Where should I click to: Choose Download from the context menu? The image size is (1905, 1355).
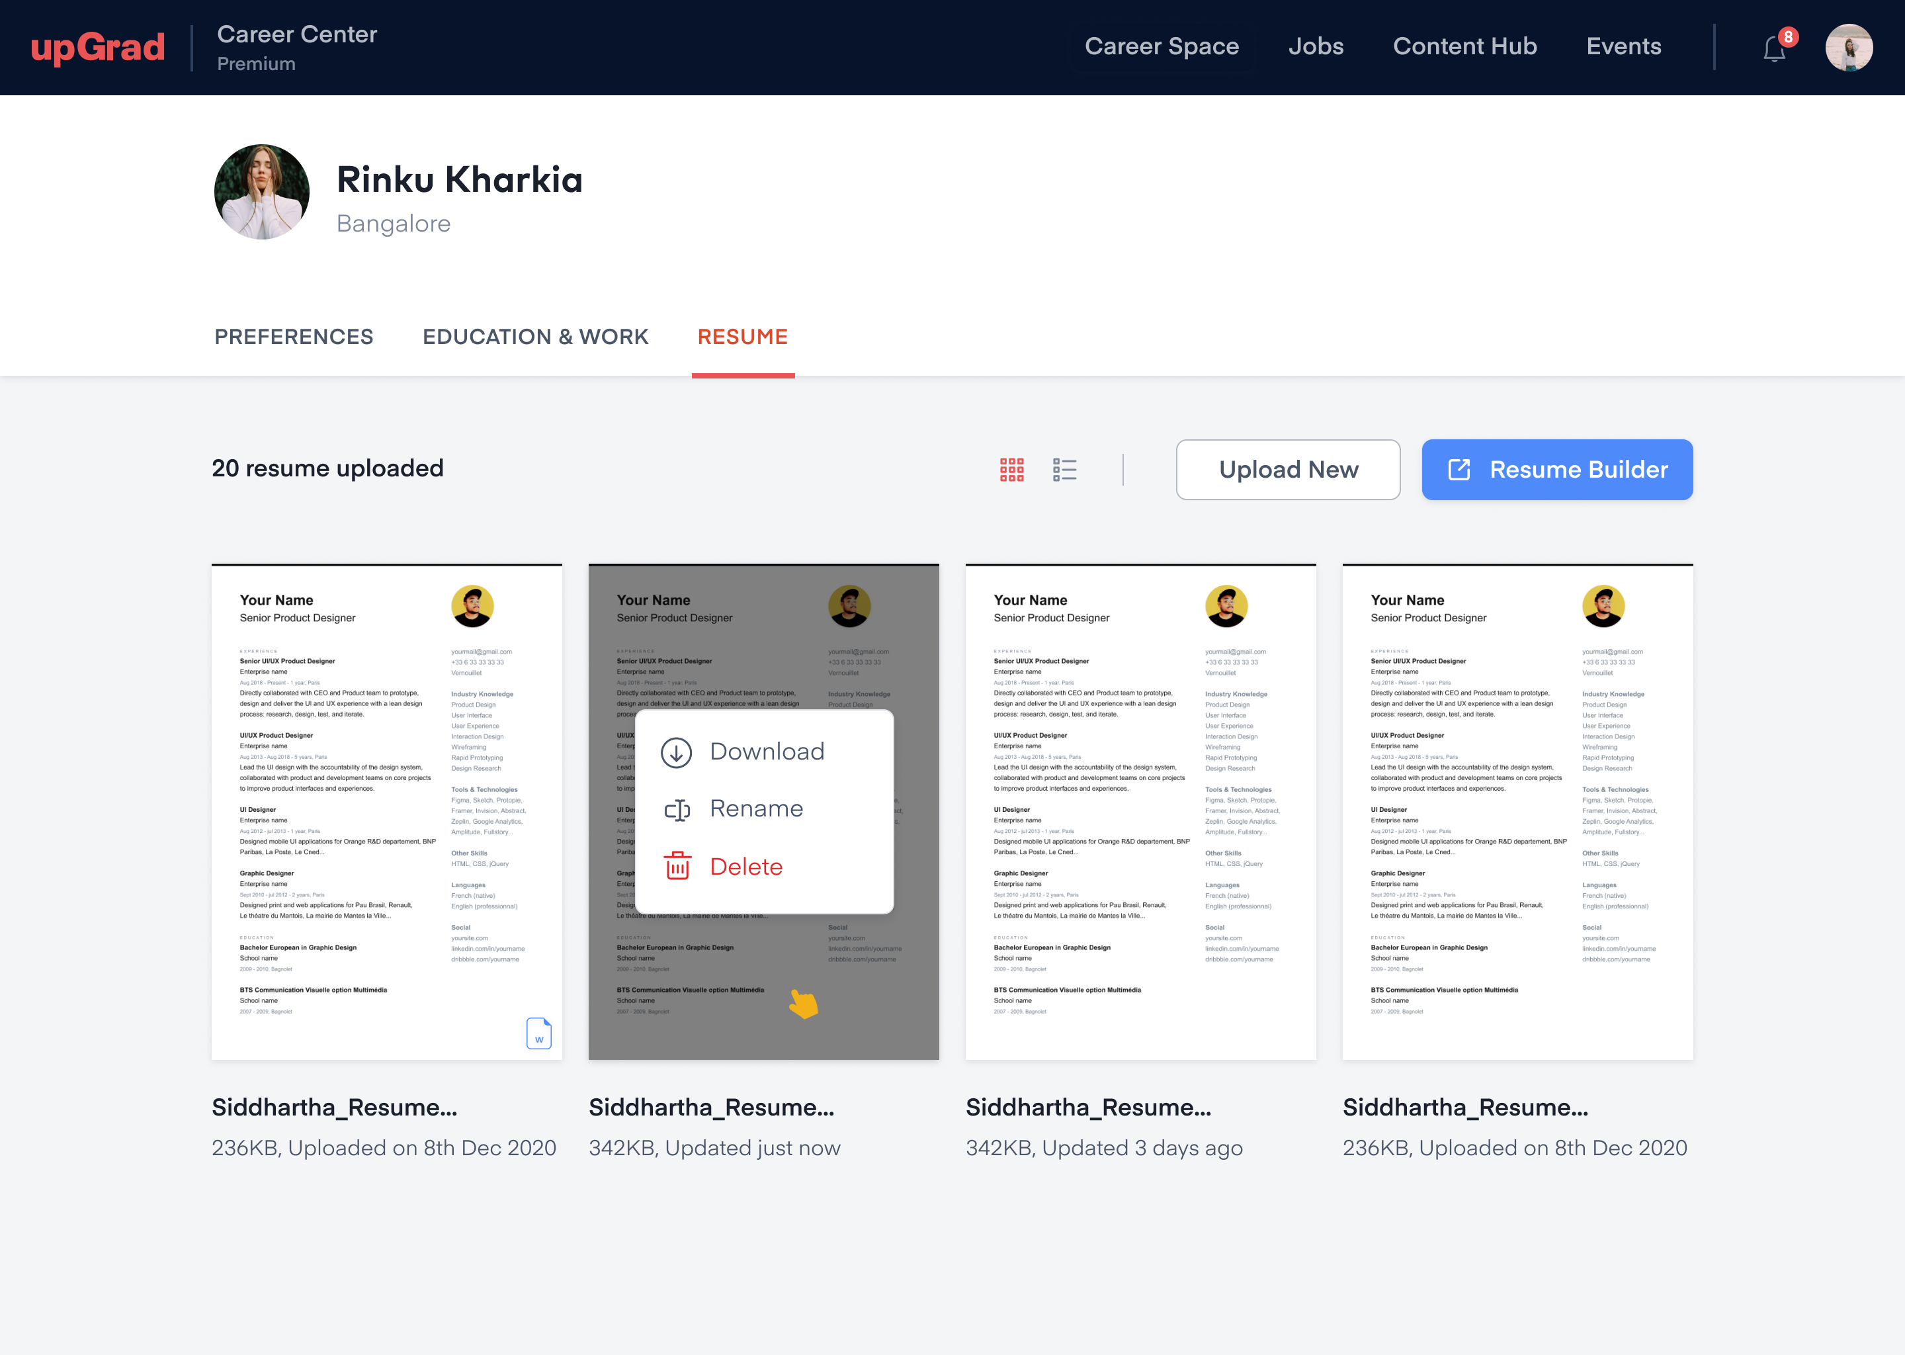point(765,752)
